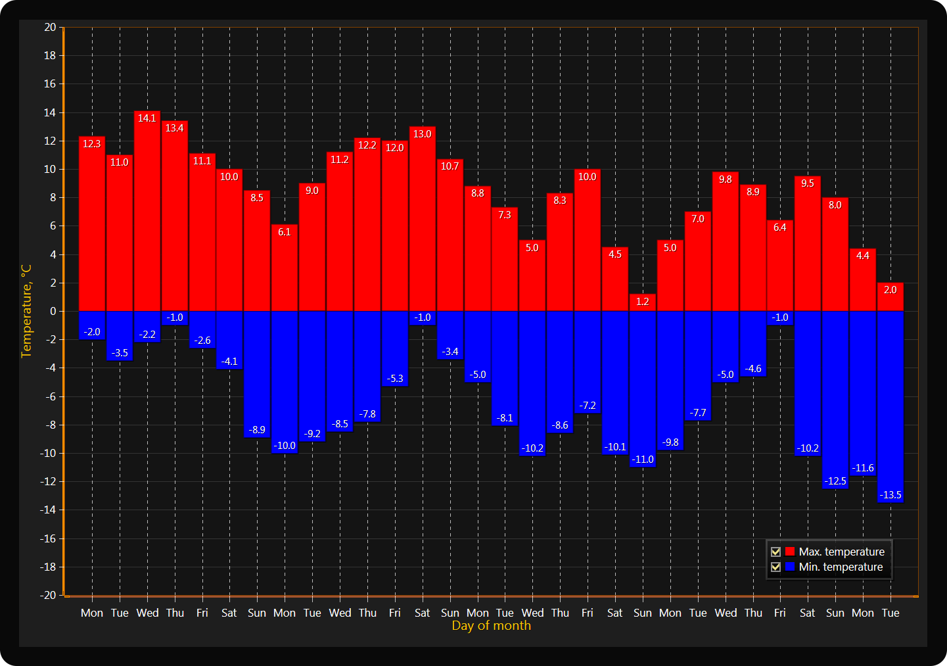Viewport: 947px width, 666px height.
Task: Uncheck the Min. temperature checkbox
Action: [x=775, y=567]
